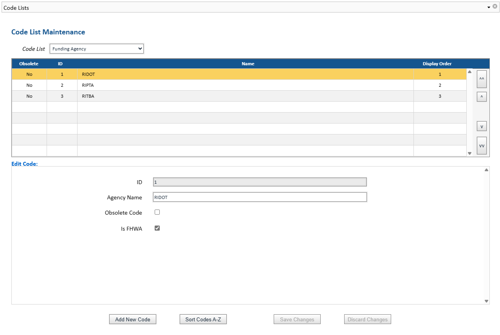Click the Add New Code button
Screen dimensions: 500x335
click(x=133, y=319)
